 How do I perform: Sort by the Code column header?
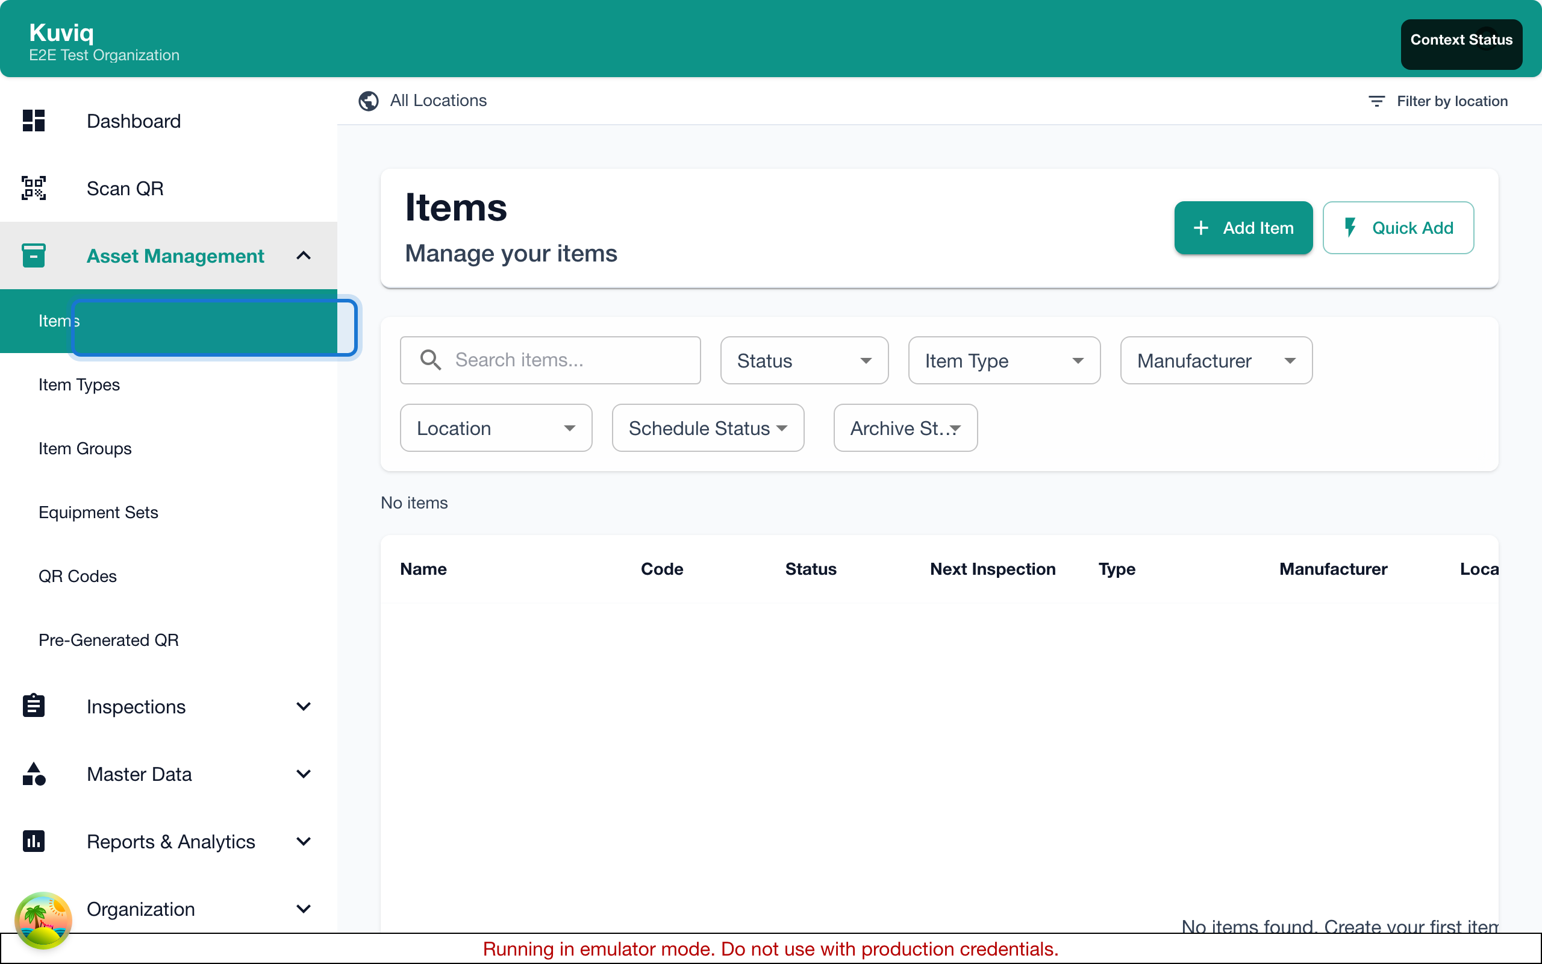pyautogui.click(x=662, y=569)
